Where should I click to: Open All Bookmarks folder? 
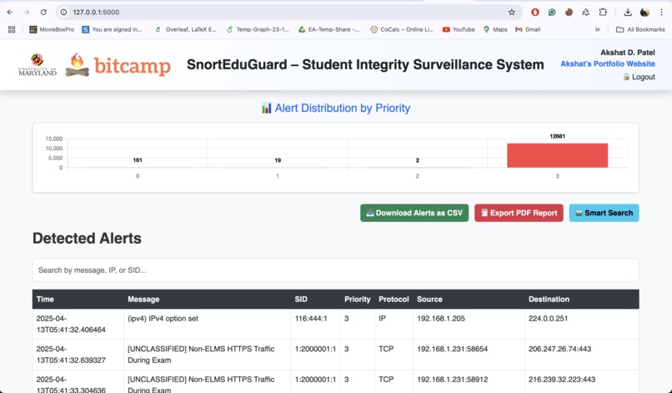640,29
